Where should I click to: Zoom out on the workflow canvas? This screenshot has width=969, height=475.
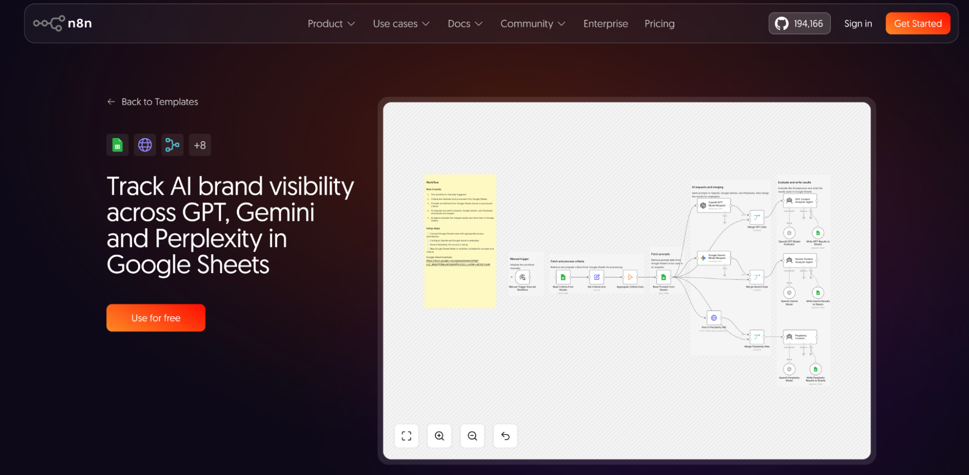tap(473, 436)
